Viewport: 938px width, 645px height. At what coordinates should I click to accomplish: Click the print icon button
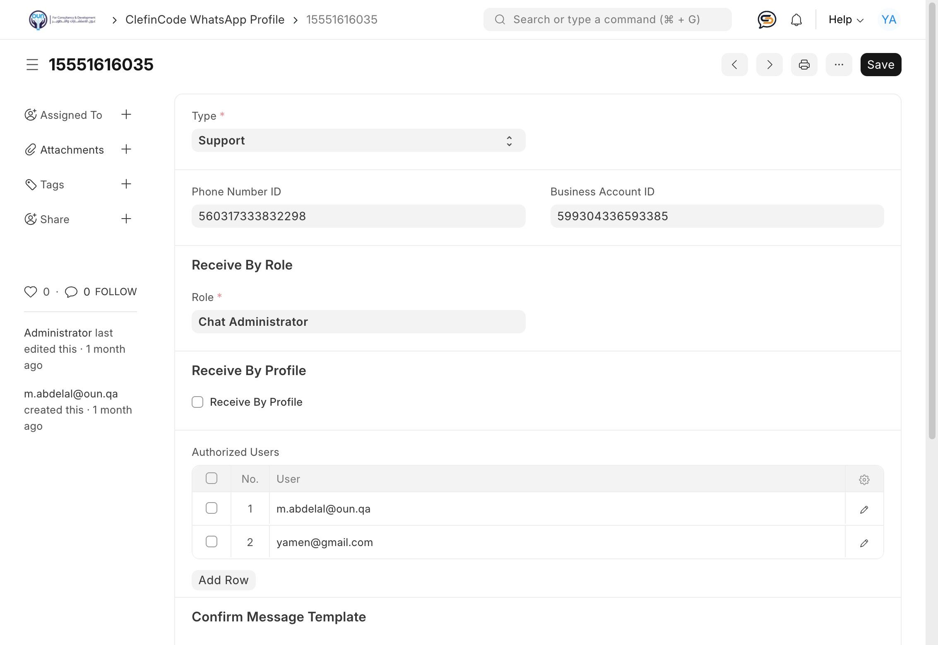click(x=804, y=65)
